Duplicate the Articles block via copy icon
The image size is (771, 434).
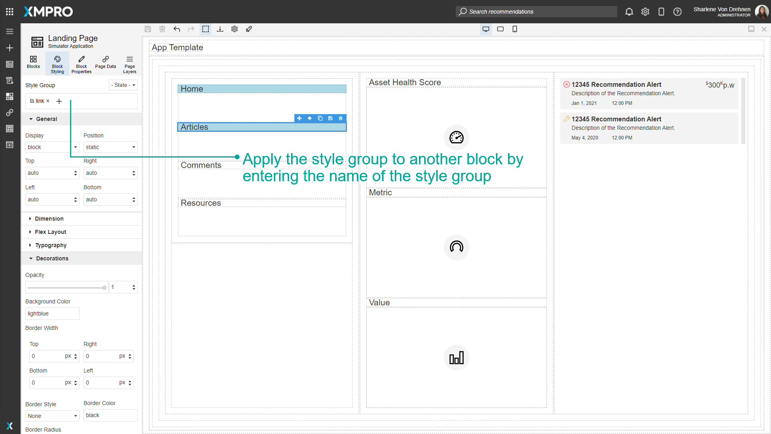tap(320, 118)
